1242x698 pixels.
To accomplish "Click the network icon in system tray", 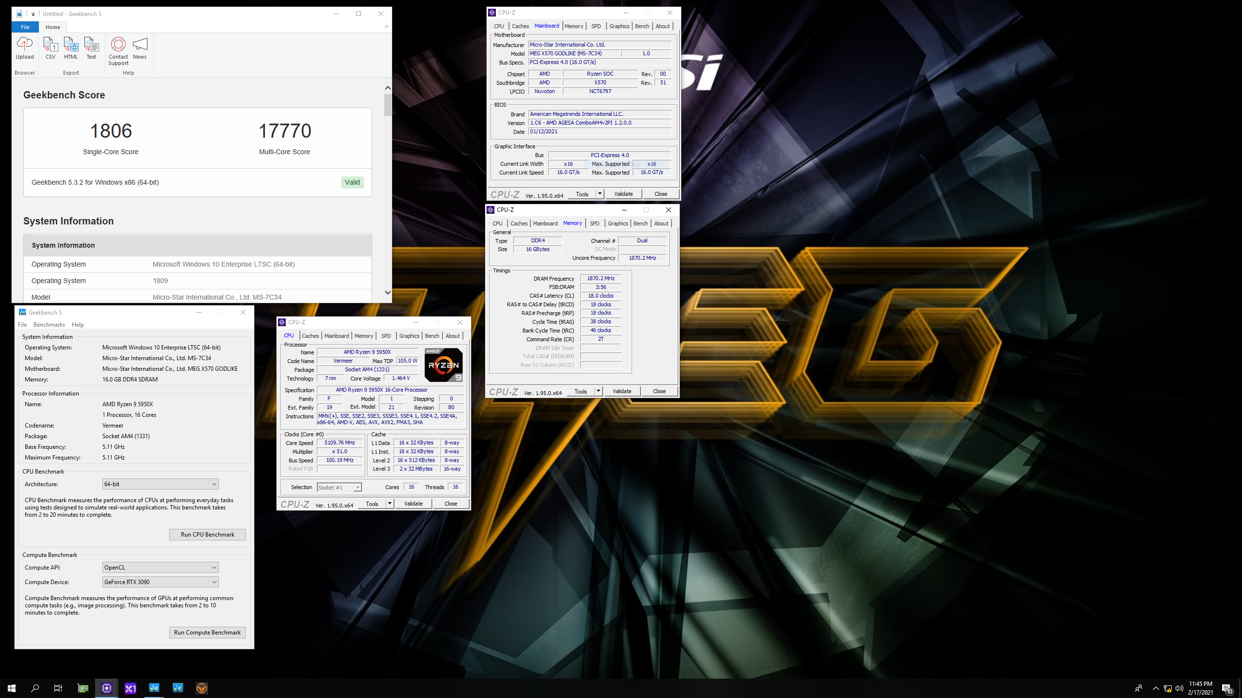I will (x=1168, y=688).
